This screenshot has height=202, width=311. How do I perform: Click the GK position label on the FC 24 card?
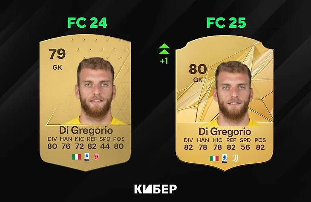[x=58, y=67]
